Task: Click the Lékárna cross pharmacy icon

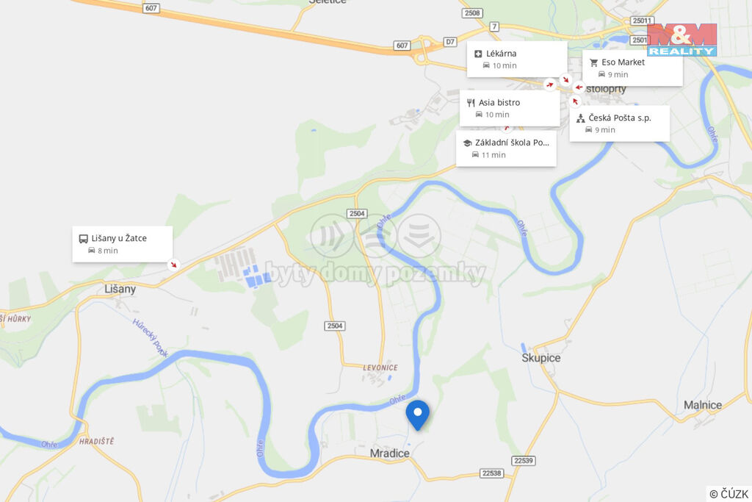Action: point(477,54)
